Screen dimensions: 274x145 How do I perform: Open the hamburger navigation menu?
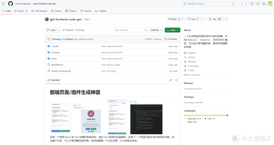3,4
